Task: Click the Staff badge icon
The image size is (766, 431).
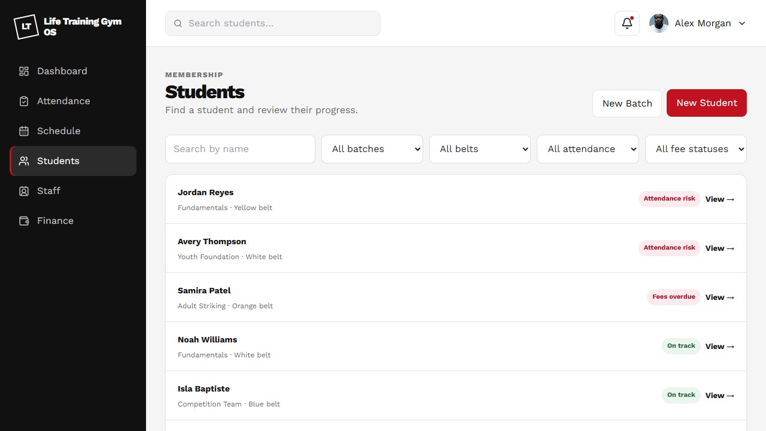Action: click(24, 191)
